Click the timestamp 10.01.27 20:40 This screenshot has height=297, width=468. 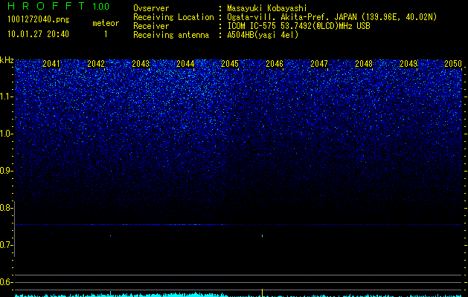(x=38, y=34)
